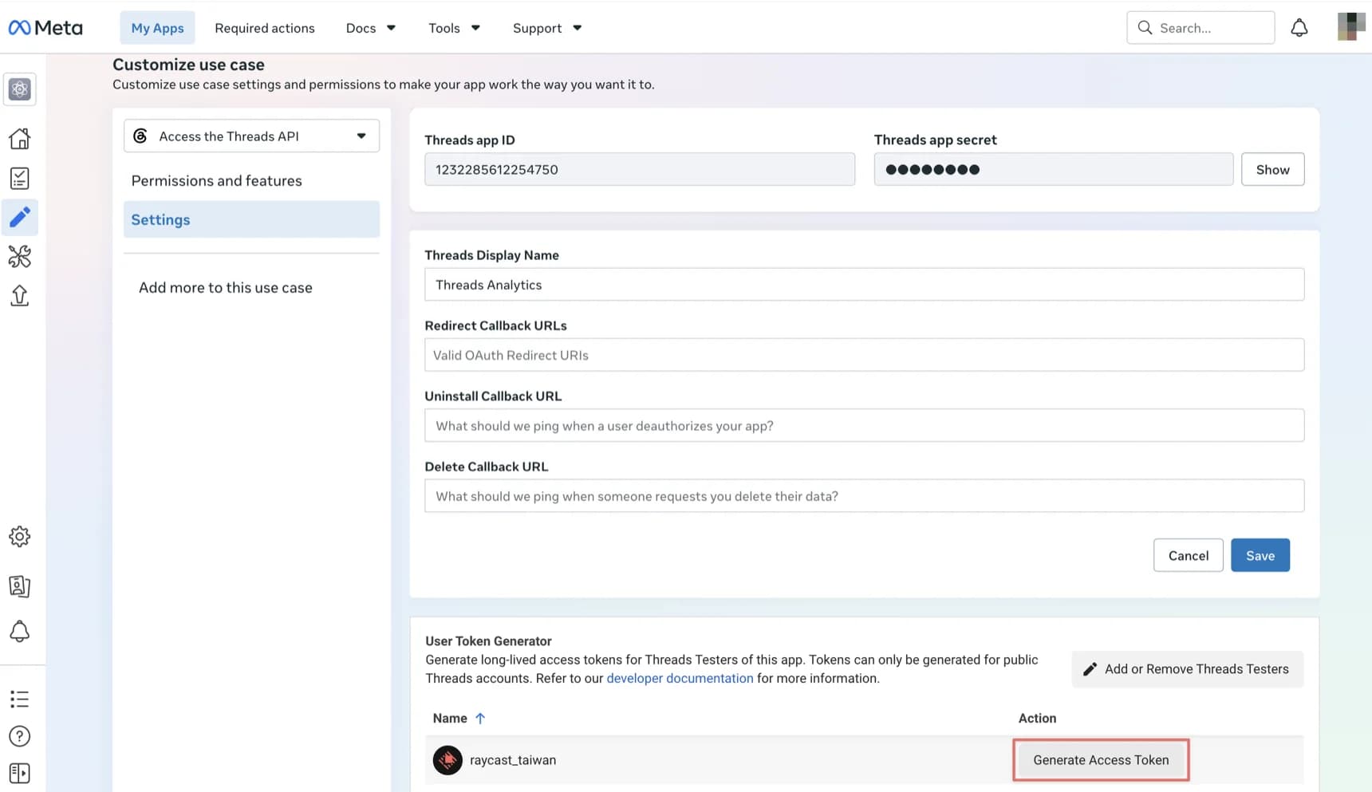
Task: Open the list icon in sidebar
Action: click(20, 699)
